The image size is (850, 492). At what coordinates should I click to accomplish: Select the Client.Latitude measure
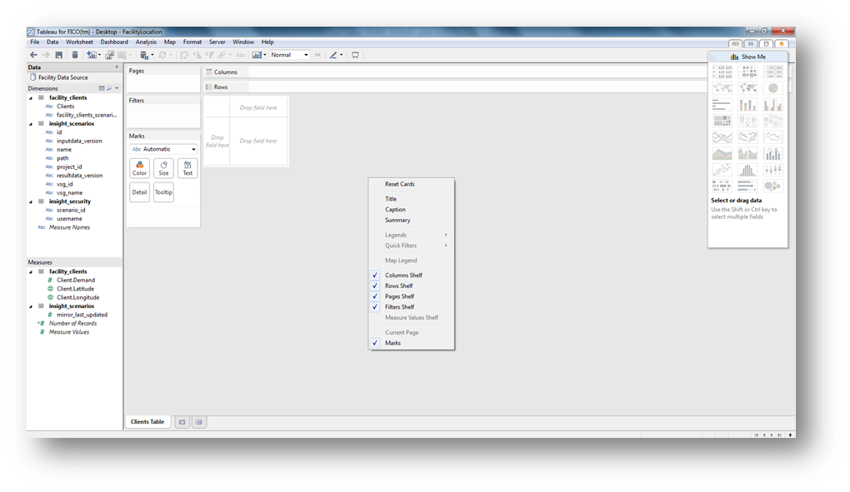click(75, 289)
